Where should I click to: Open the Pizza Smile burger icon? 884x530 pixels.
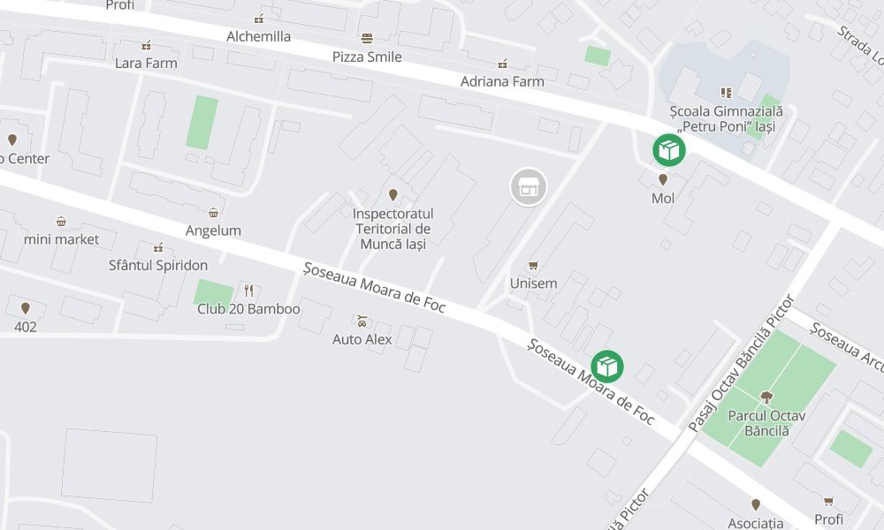367,38
